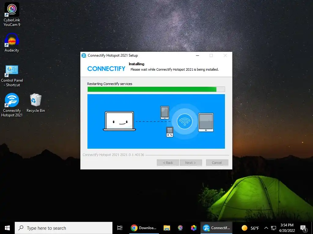313x234 pixels.
Task: Select the Control Panel shortcut icon
Action: [x=12, y=76]
